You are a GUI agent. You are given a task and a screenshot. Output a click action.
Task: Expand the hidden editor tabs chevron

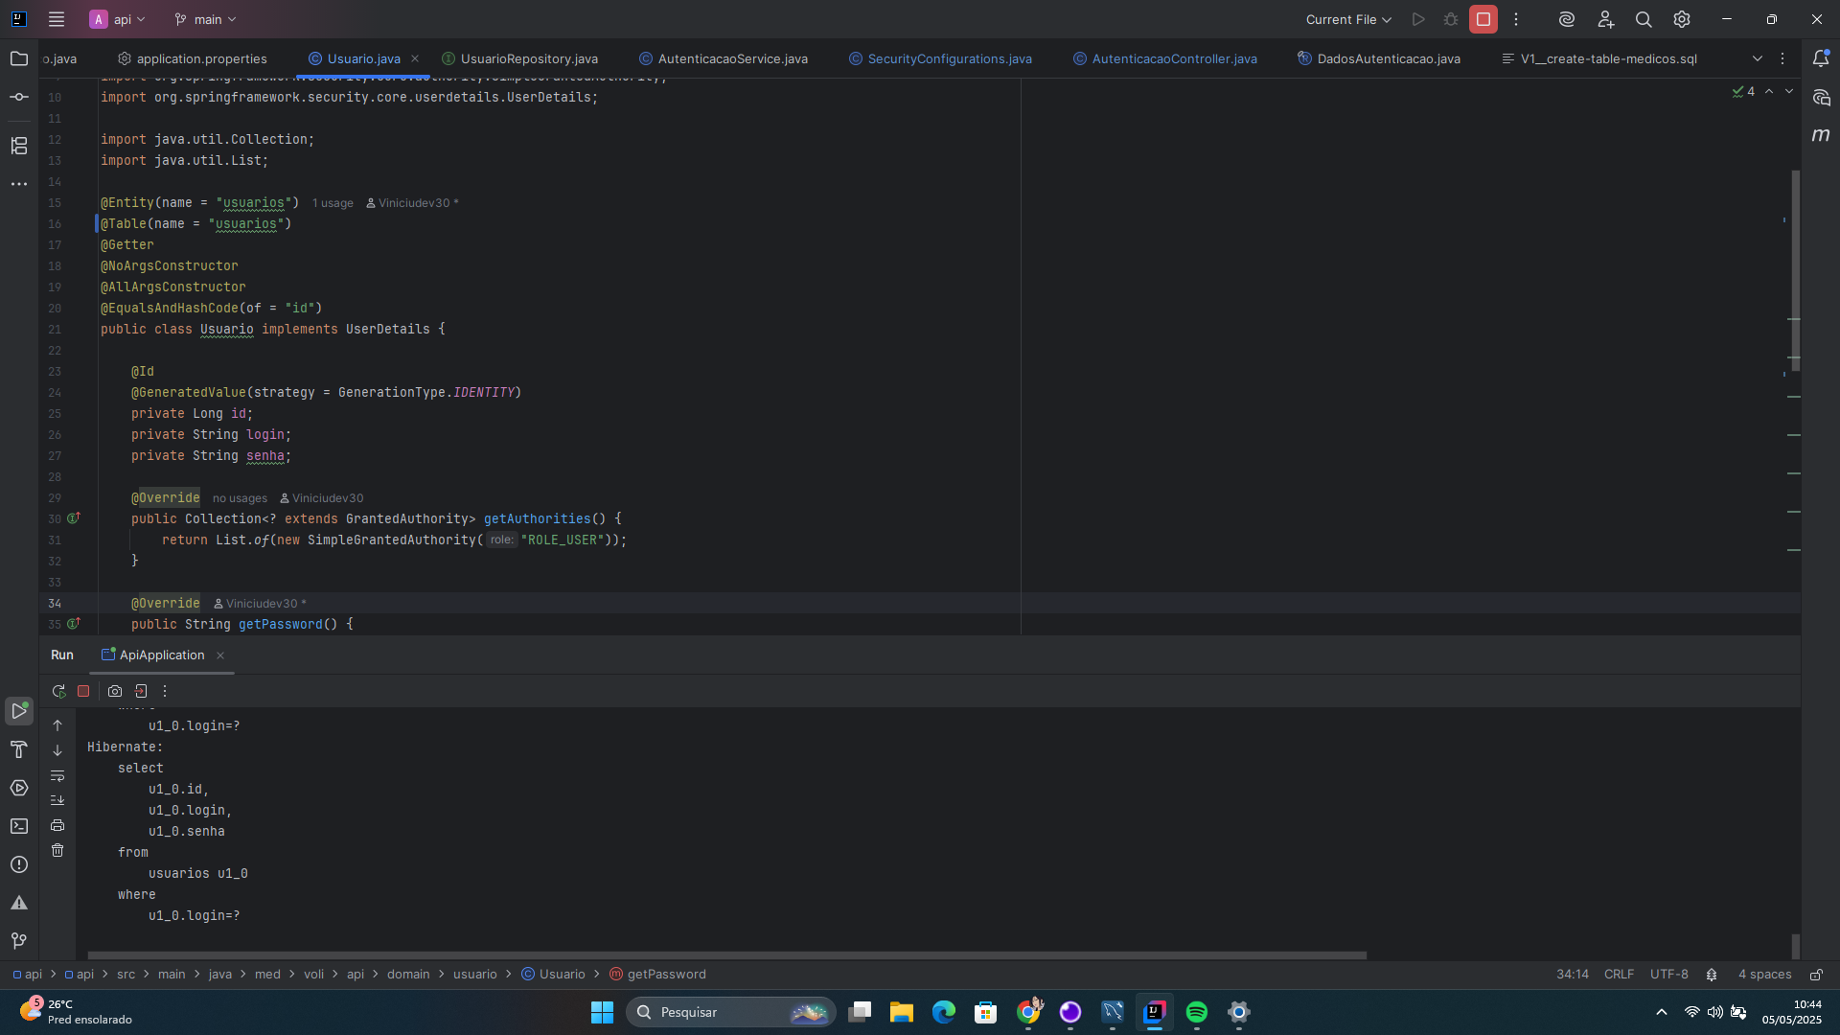point(1758,58)
